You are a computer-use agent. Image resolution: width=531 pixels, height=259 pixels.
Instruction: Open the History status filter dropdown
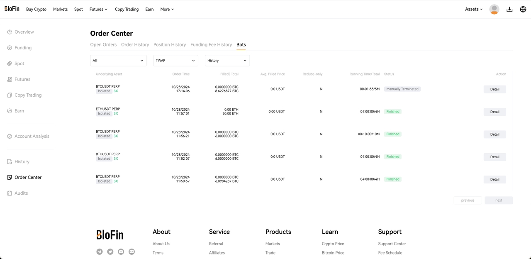coord(227,61)
